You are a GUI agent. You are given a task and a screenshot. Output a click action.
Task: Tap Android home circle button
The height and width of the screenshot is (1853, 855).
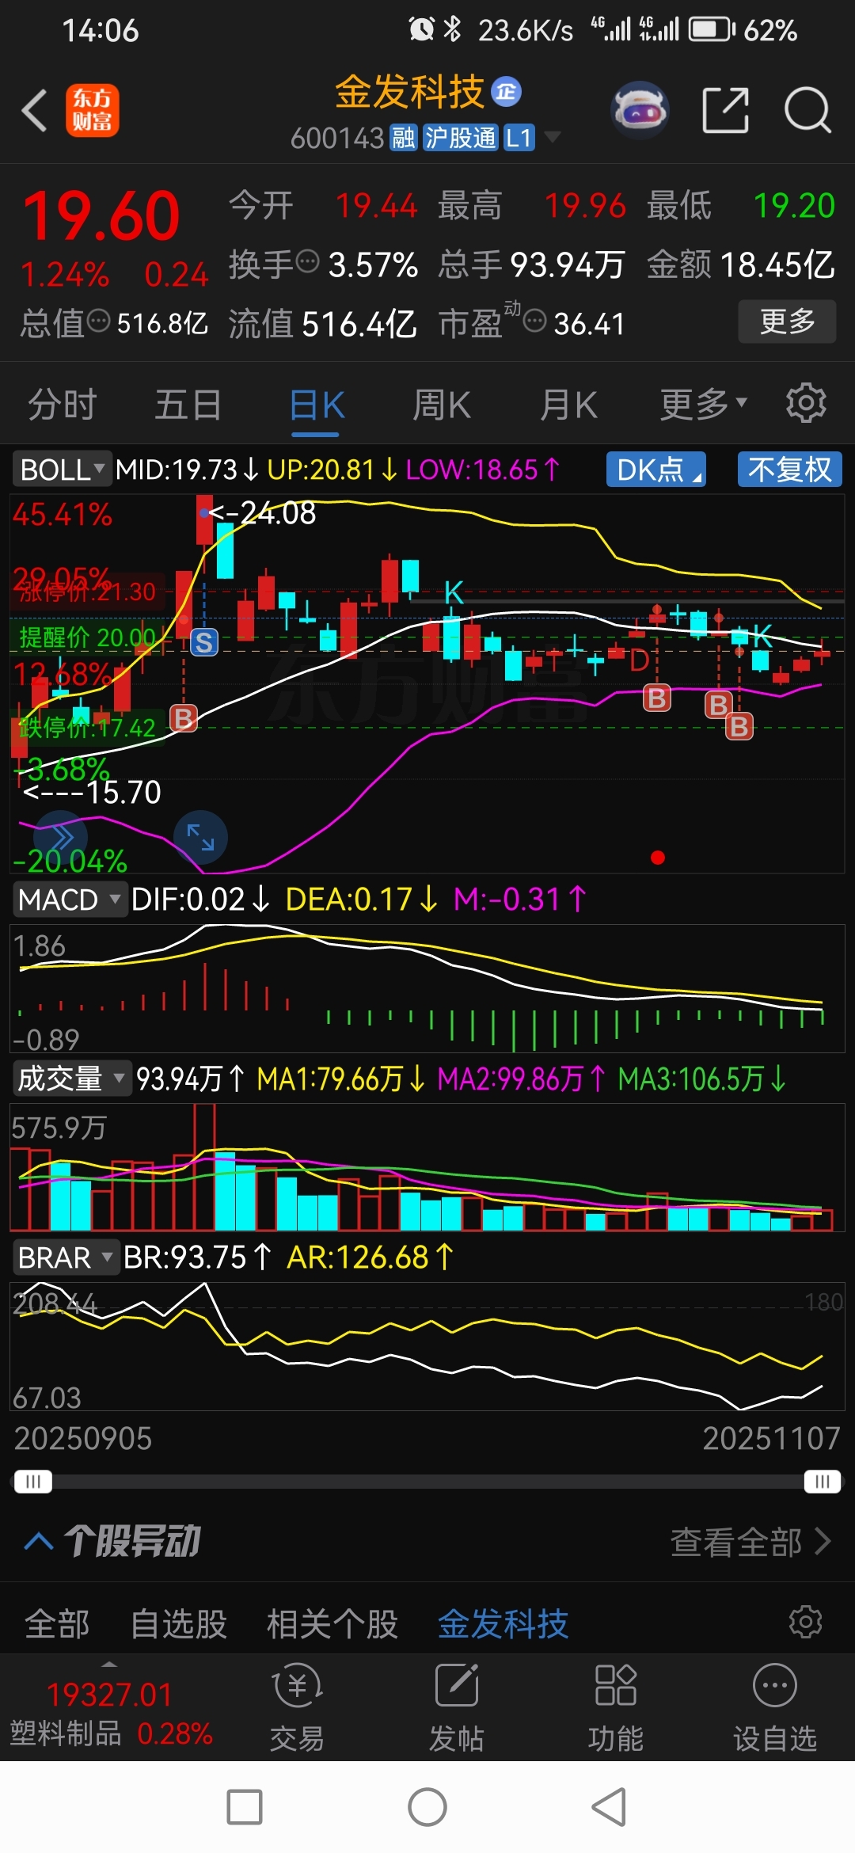427,1807
